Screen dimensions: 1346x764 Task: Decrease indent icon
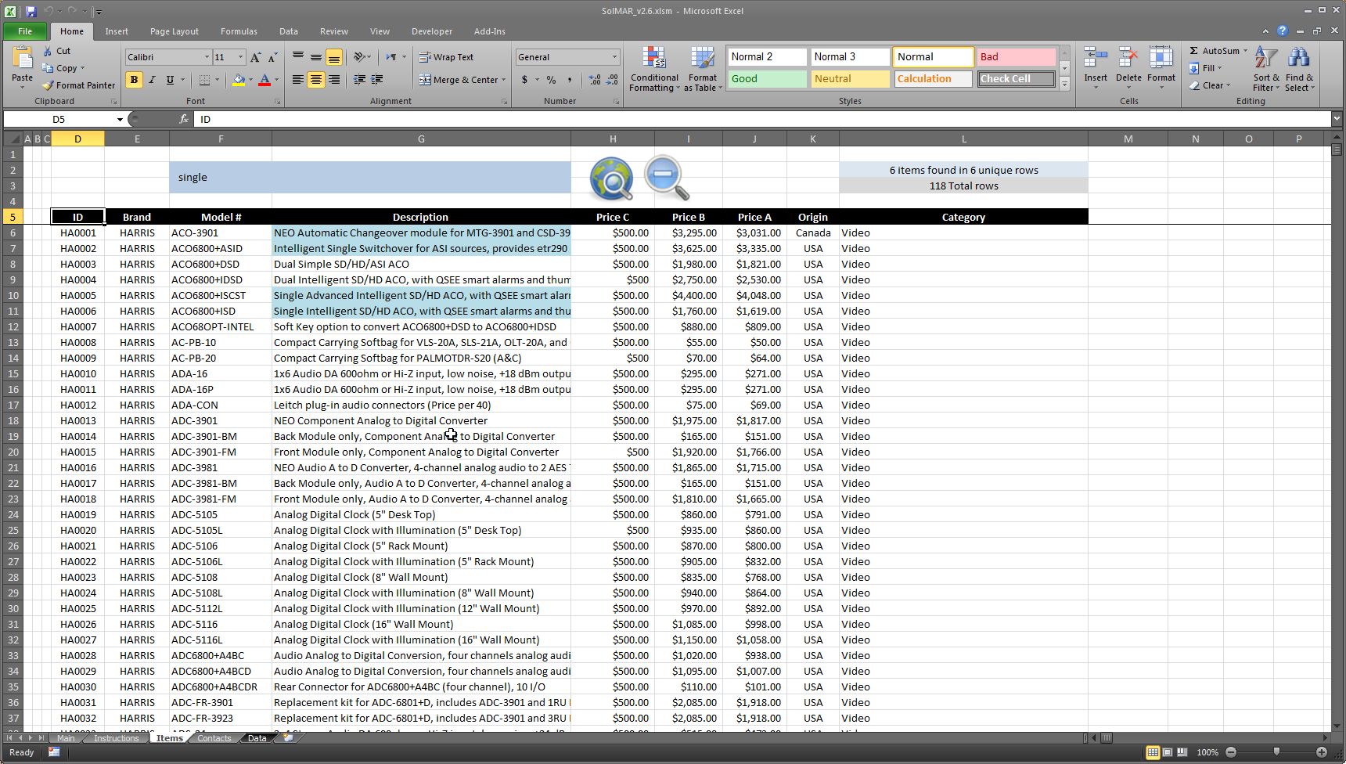(x=360, y=80)
